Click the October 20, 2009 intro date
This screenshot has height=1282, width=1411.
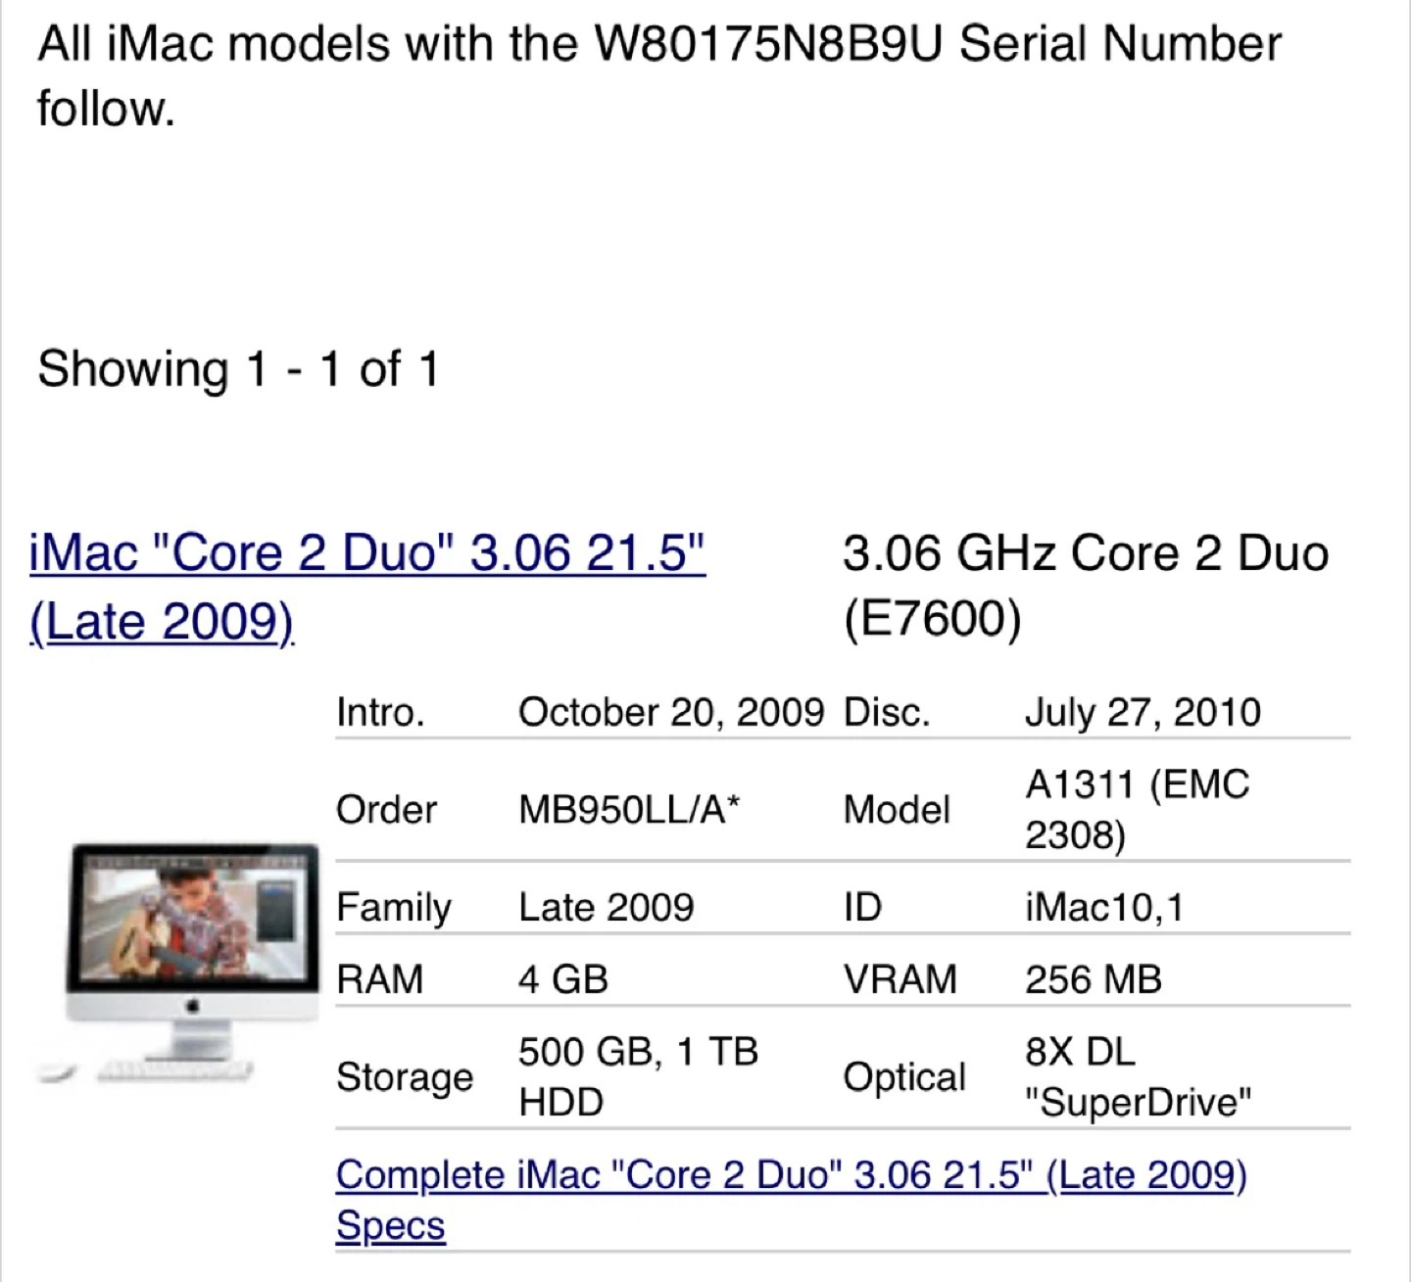tap(670, 713)
